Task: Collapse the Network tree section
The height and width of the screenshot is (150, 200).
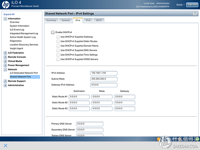Action: pos(5,69)
